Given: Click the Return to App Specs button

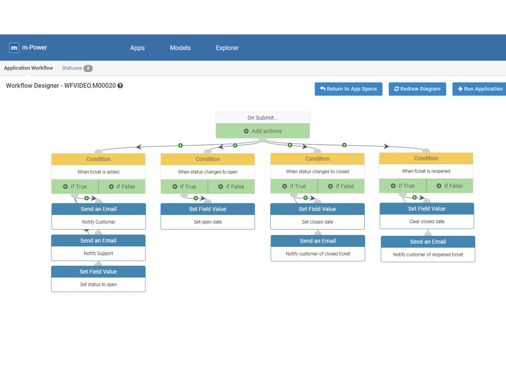Looking at the screenshot, I should point(348,89).
